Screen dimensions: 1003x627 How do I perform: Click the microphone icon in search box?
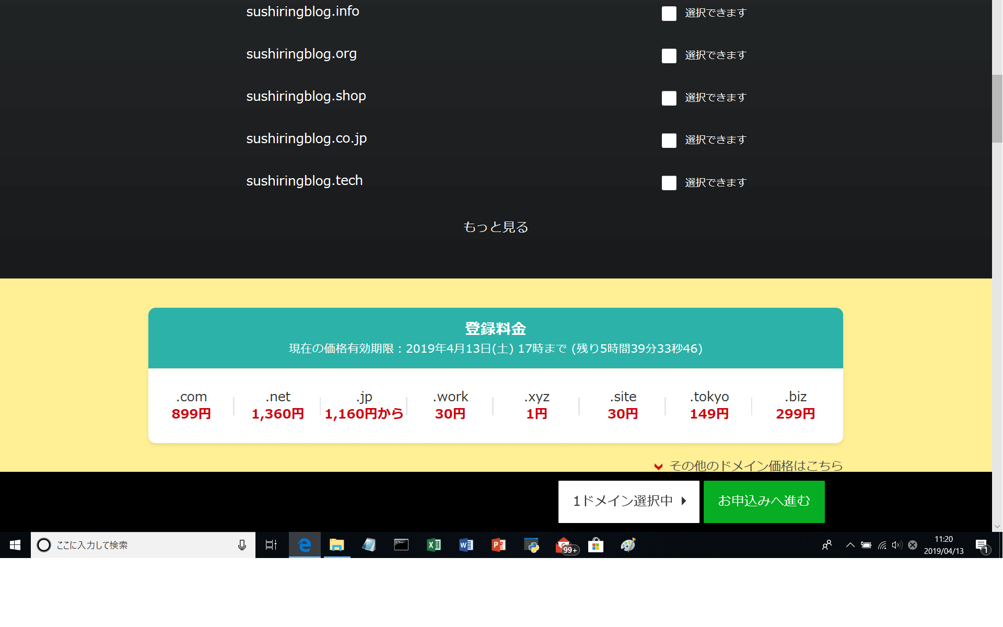coord(242,545)
